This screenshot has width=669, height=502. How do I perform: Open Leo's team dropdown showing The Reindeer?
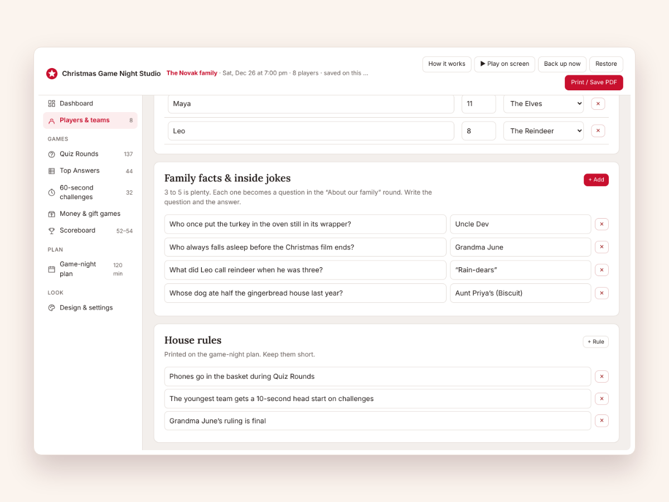[x=544, y=131]
